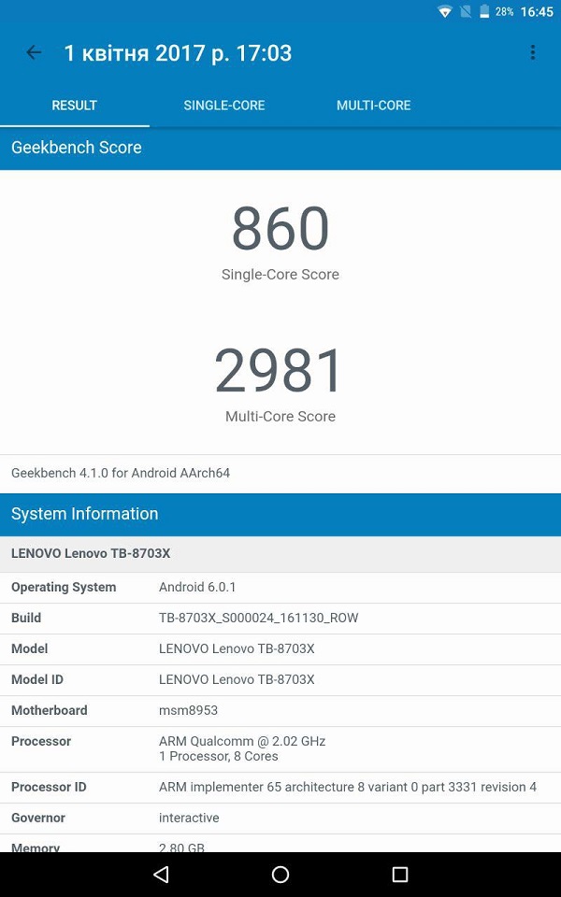Tap the result date title in the header
561x897 pixels.
coord(178,53)
